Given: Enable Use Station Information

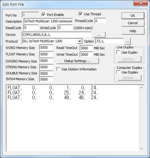Looking at the screenshot, I should tap(58, 69).
